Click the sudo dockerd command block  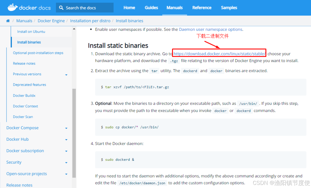pyautogui.click(x=200, y=160)
